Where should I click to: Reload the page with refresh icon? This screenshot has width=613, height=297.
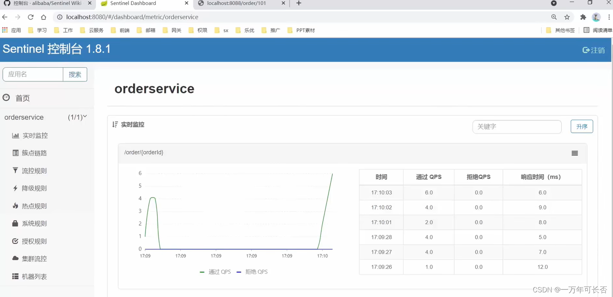(x=31, y=17)
